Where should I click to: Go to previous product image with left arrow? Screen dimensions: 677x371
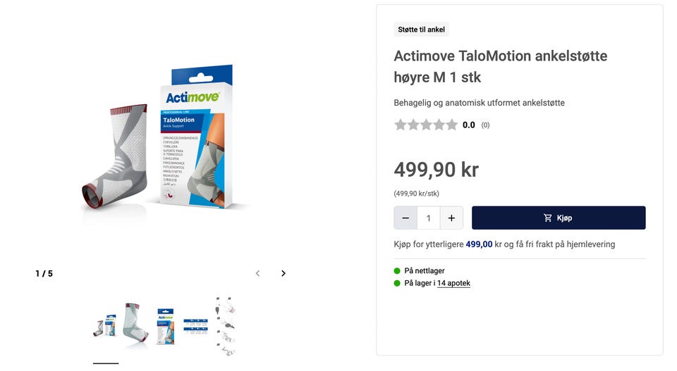(258, 273)
